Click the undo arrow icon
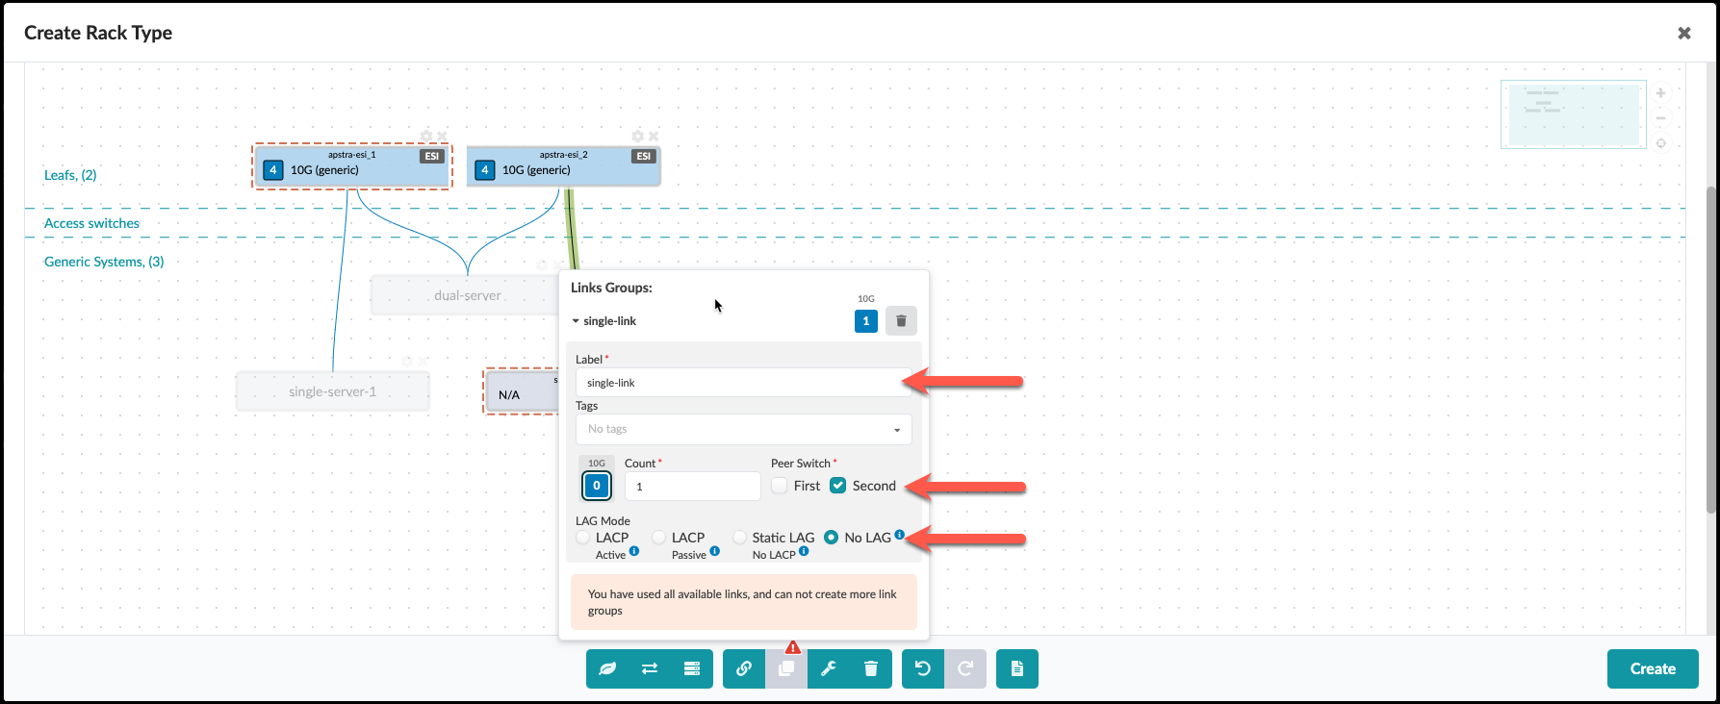The width and height of the screenshot is (1720, 704). (x=922, y=668)
